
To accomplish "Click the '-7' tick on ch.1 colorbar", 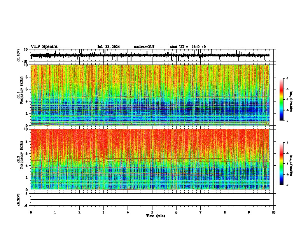I will [x=287, y=121].
